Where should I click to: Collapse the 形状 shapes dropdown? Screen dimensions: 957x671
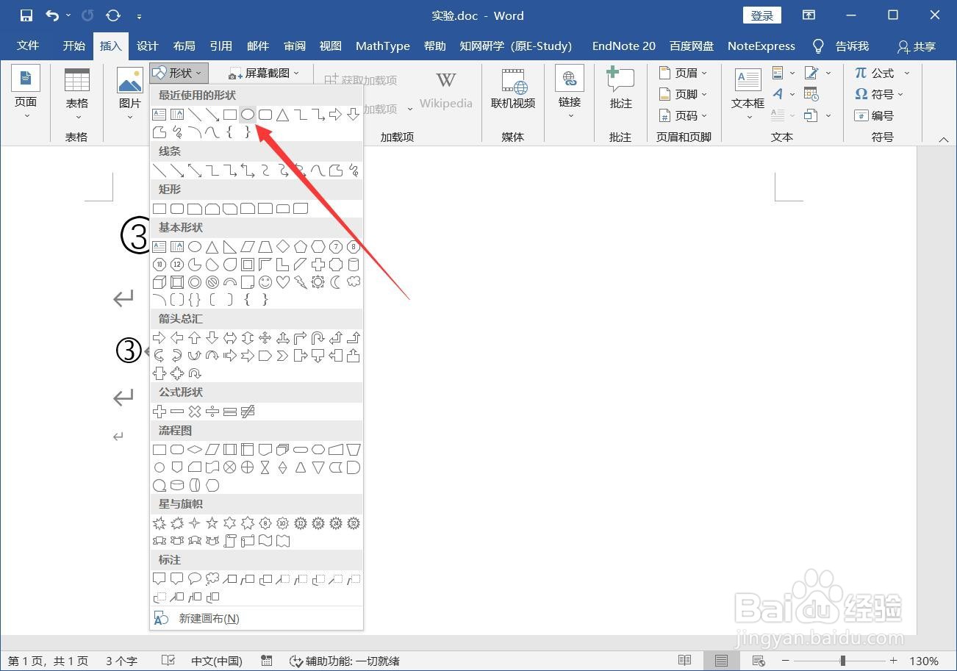179,73
